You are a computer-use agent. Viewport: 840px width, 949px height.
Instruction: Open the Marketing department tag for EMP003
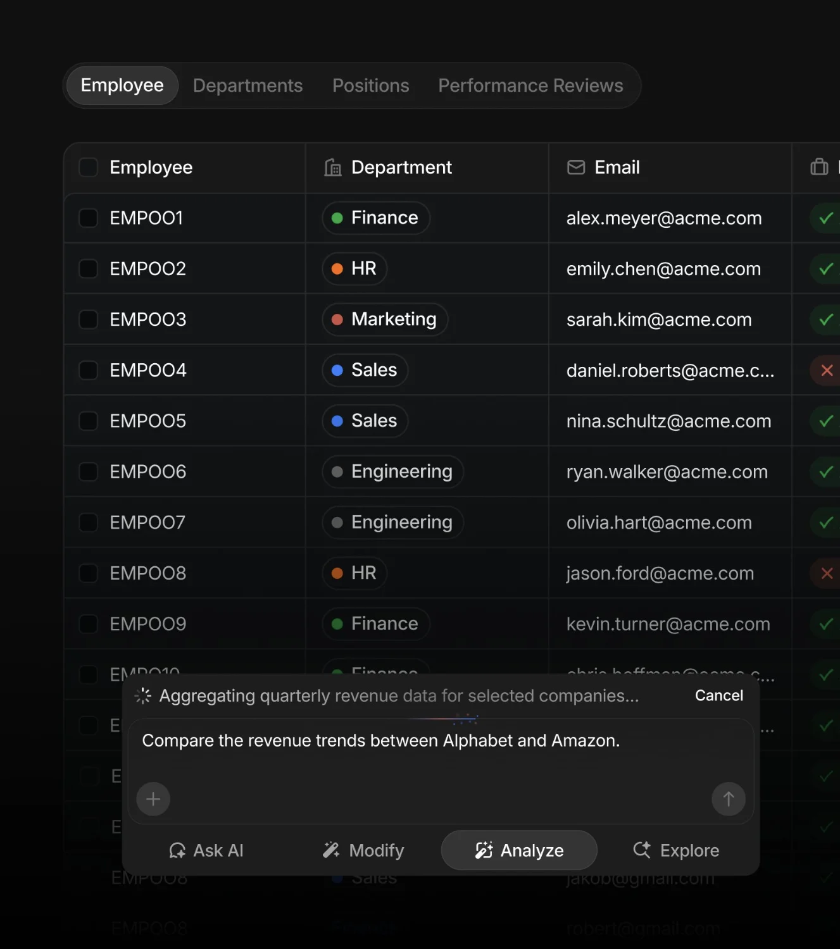point(385,319)
